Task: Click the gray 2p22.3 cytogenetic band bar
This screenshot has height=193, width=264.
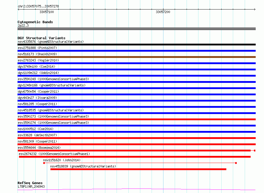Action: tap(136, 29)
